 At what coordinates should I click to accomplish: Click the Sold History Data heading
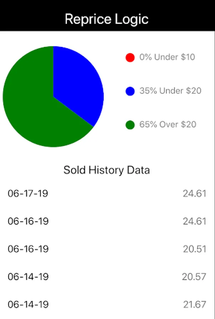(107, 170)
